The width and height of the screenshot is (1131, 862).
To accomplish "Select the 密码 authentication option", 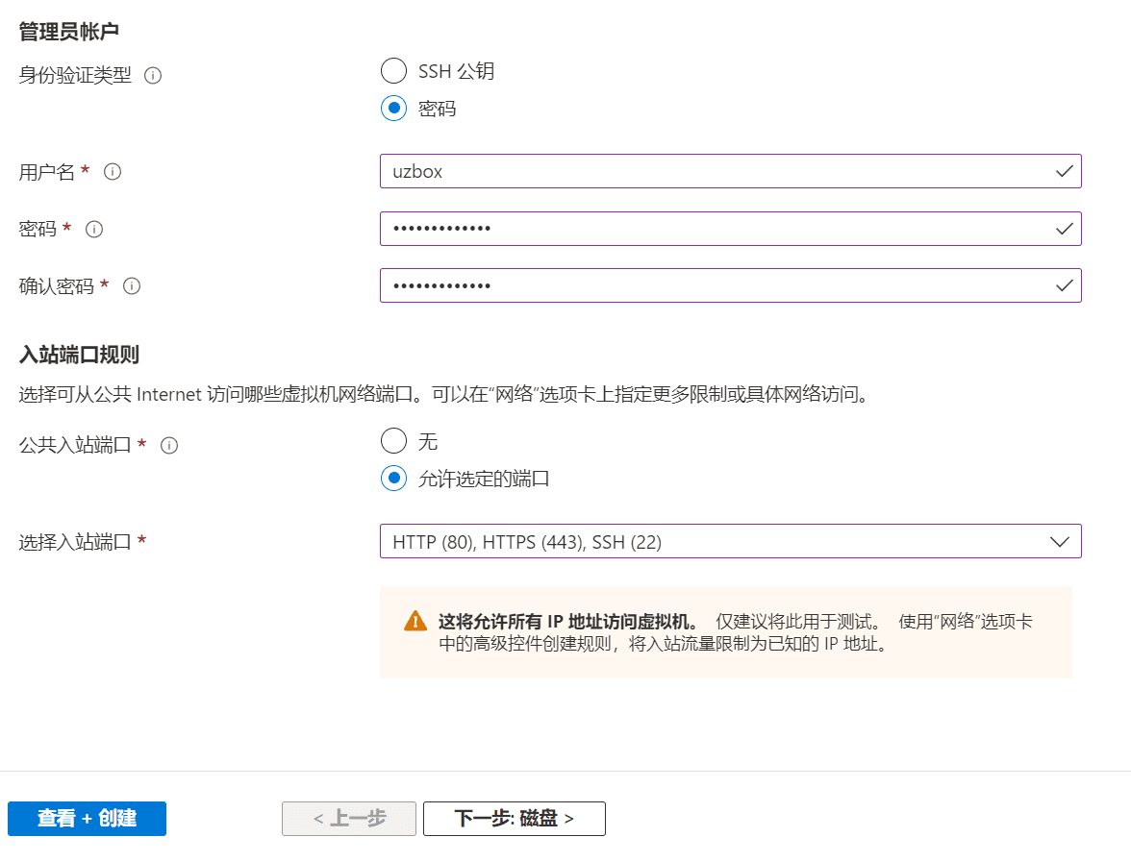I will [x=393, y=109].
